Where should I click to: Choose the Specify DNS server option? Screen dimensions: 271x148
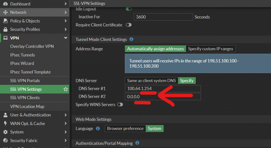pyautogui.click(x=187, y=81)
